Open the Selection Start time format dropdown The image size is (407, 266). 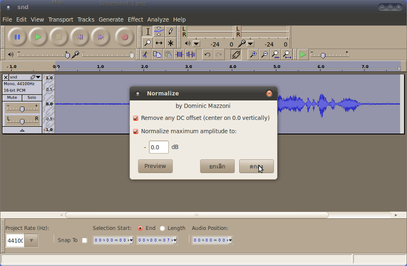(131, 240)
